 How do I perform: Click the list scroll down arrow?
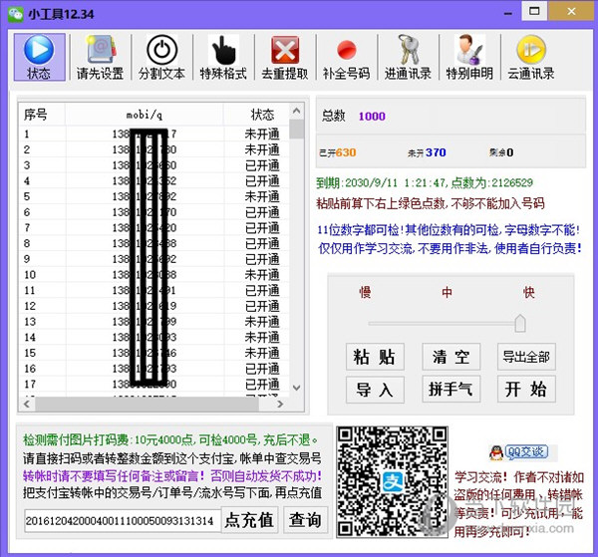[x=296, y=388]
